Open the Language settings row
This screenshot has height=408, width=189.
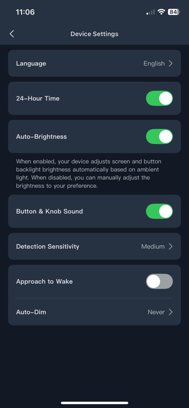click(x=94, y=63)
